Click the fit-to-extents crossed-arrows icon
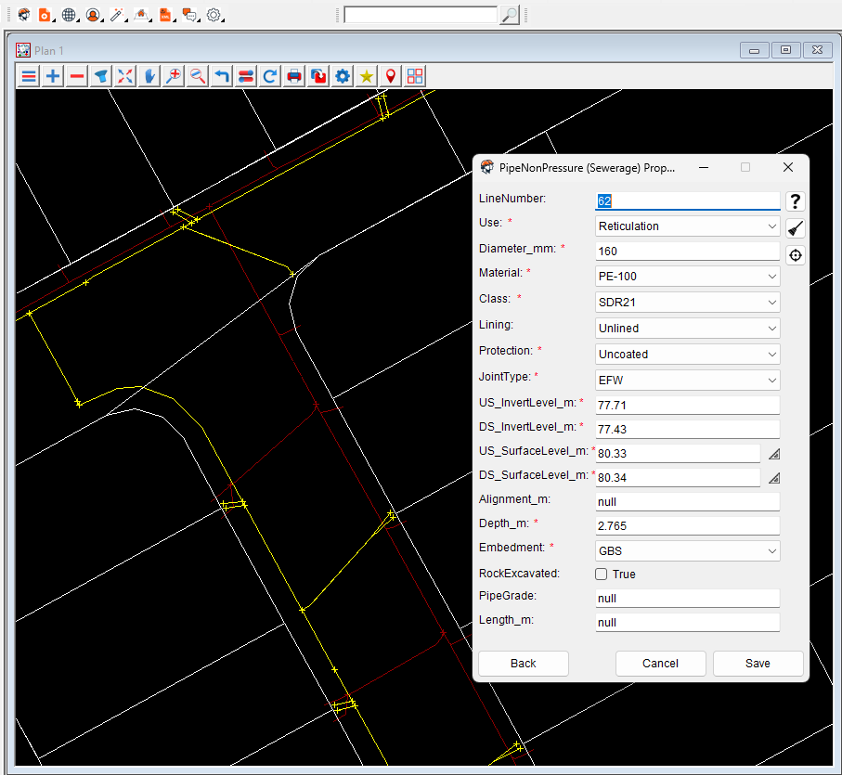The width and height of the screenshot is (842, 775). click(125, 76)
